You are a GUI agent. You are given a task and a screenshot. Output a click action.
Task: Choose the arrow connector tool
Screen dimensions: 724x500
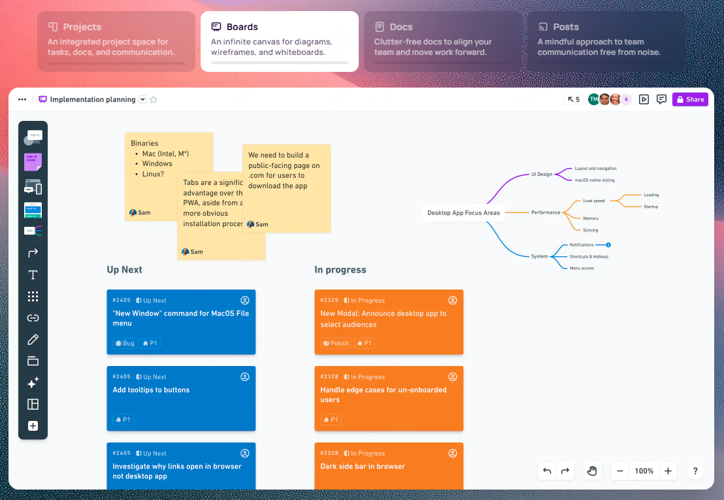click(x=33, y=253)
